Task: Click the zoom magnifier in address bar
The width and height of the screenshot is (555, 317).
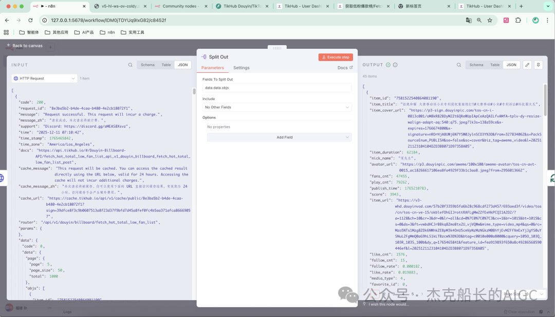Action: point(479,21)
